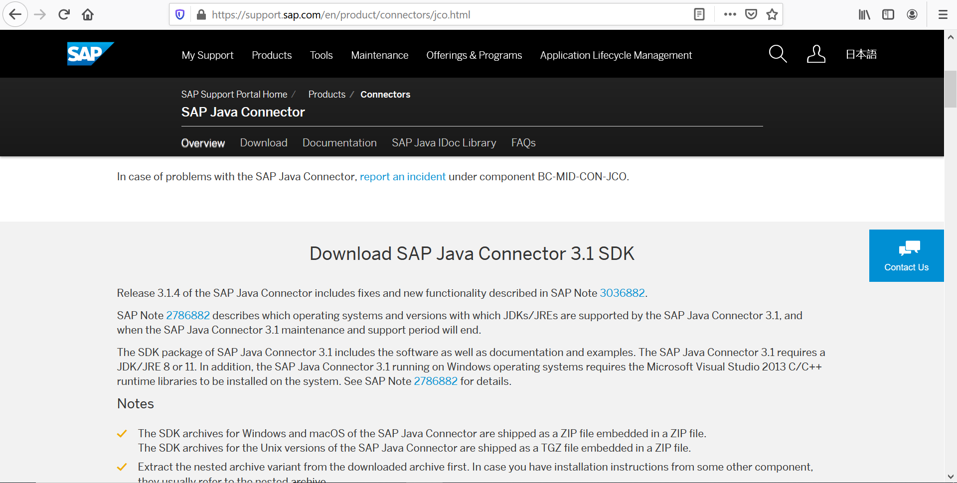
Task: Open Products in the top navigation
Action: 272,55
